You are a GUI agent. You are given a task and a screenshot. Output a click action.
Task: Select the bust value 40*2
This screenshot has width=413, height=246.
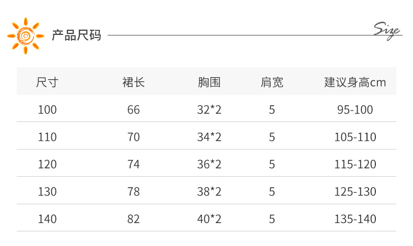[209, 219]
